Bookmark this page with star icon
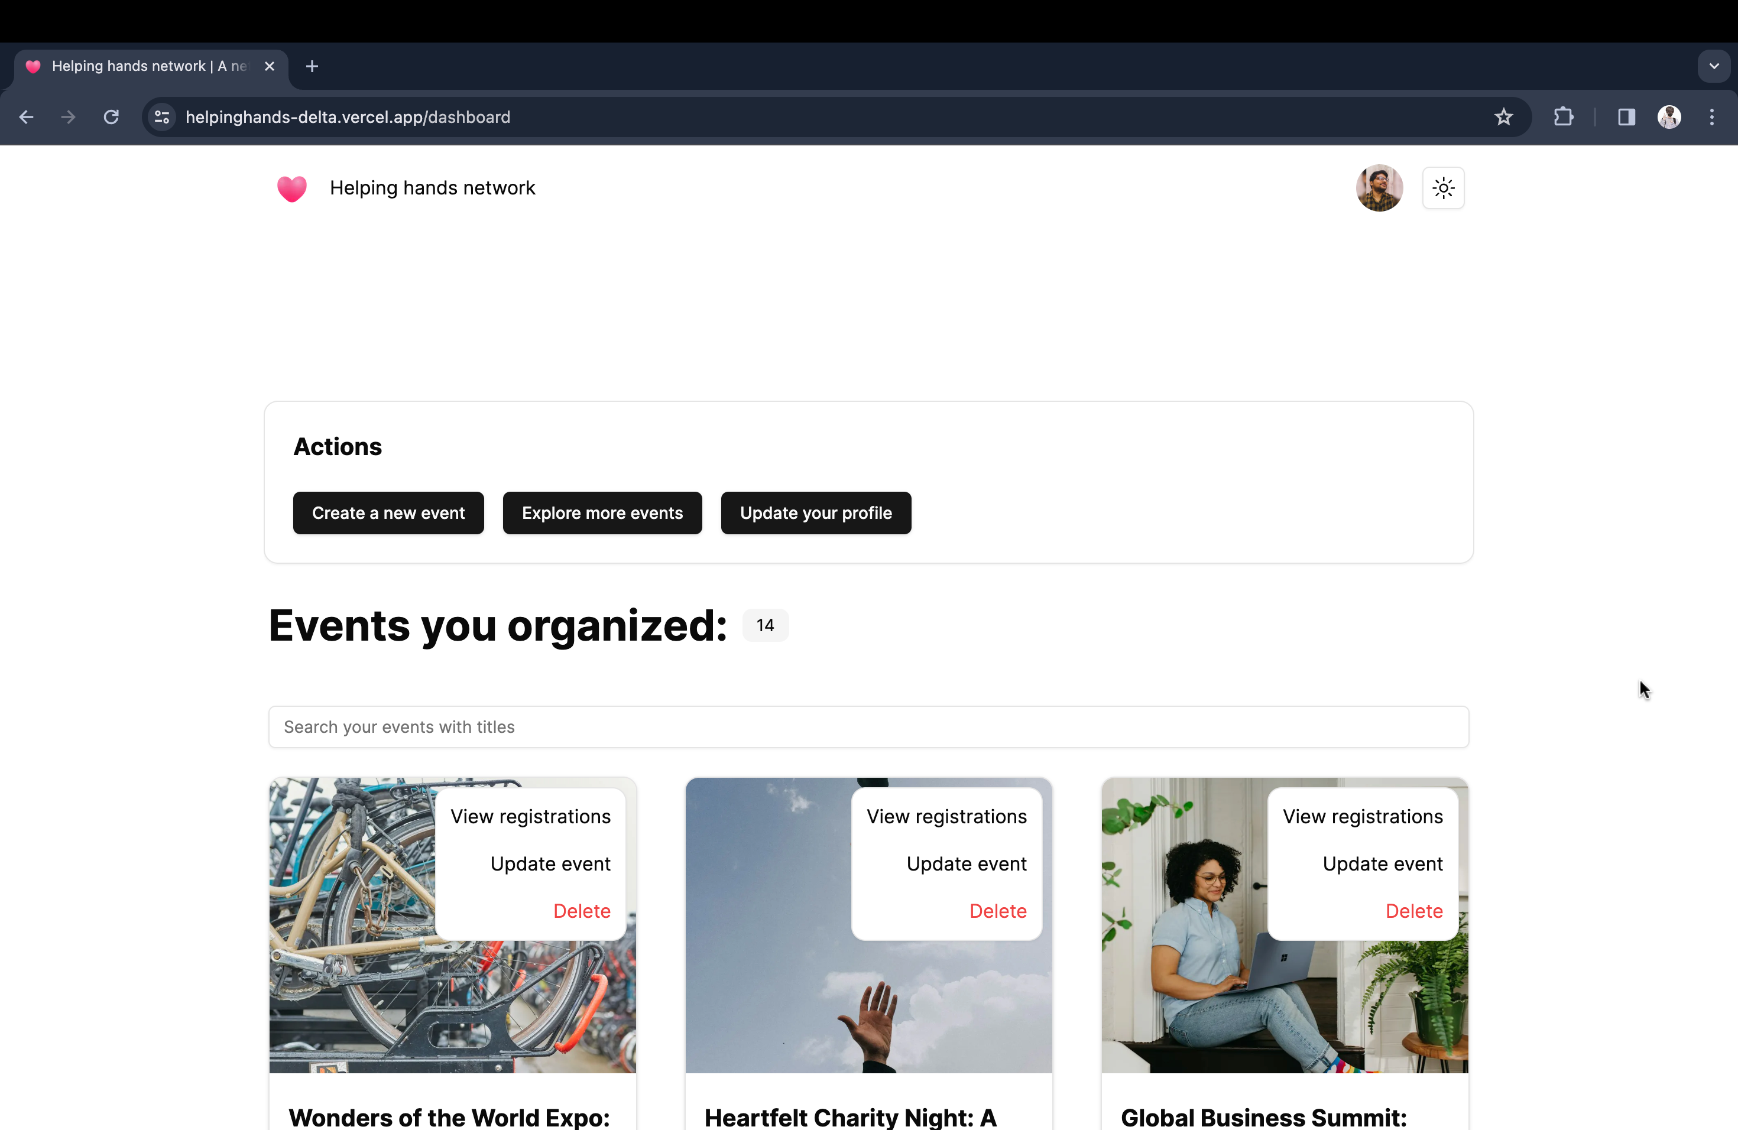Image resolution: width=1738 pixels, height=1130 pixels. pyautogui.click(x=1503, y=118)
